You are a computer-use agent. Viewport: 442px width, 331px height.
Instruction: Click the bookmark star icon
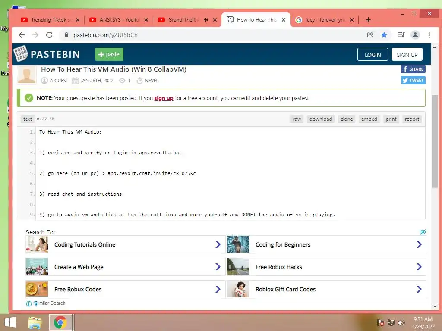click(384, 35)
